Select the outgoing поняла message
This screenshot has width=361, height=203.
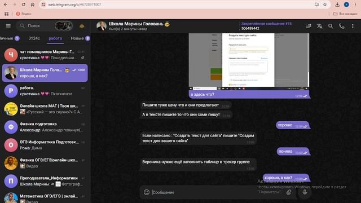[x=293, y=152]
